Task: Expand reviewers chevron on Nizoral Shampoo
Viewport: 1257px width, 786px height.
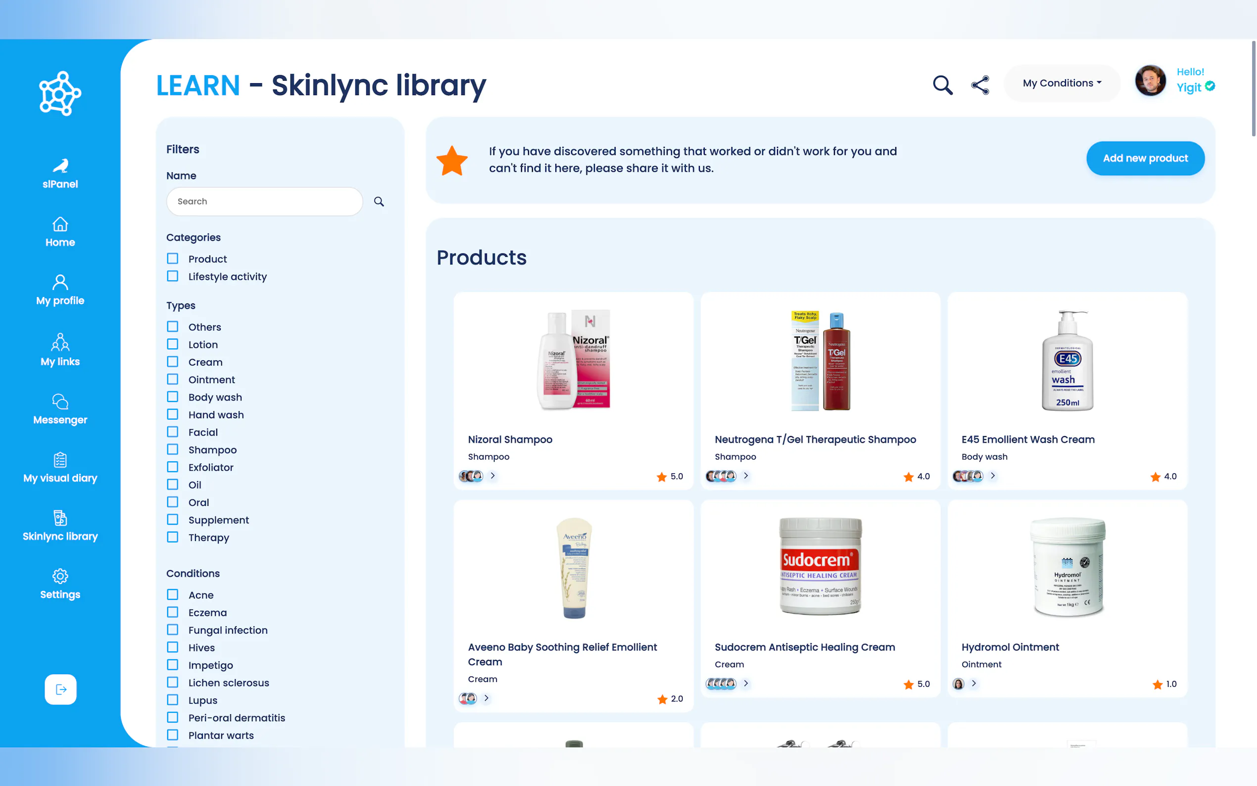Action: [x=492, y=476]
